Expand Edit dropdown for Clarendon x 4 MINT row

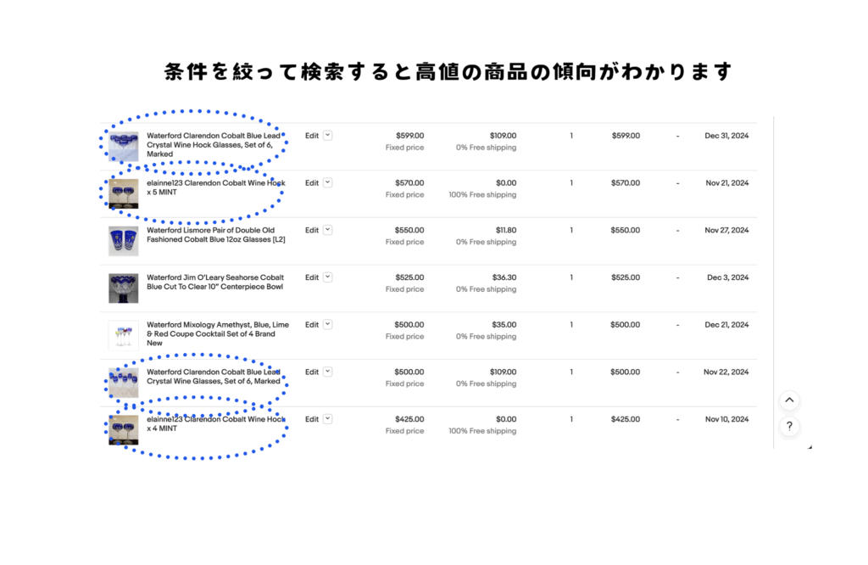click(x=328, y=419)
